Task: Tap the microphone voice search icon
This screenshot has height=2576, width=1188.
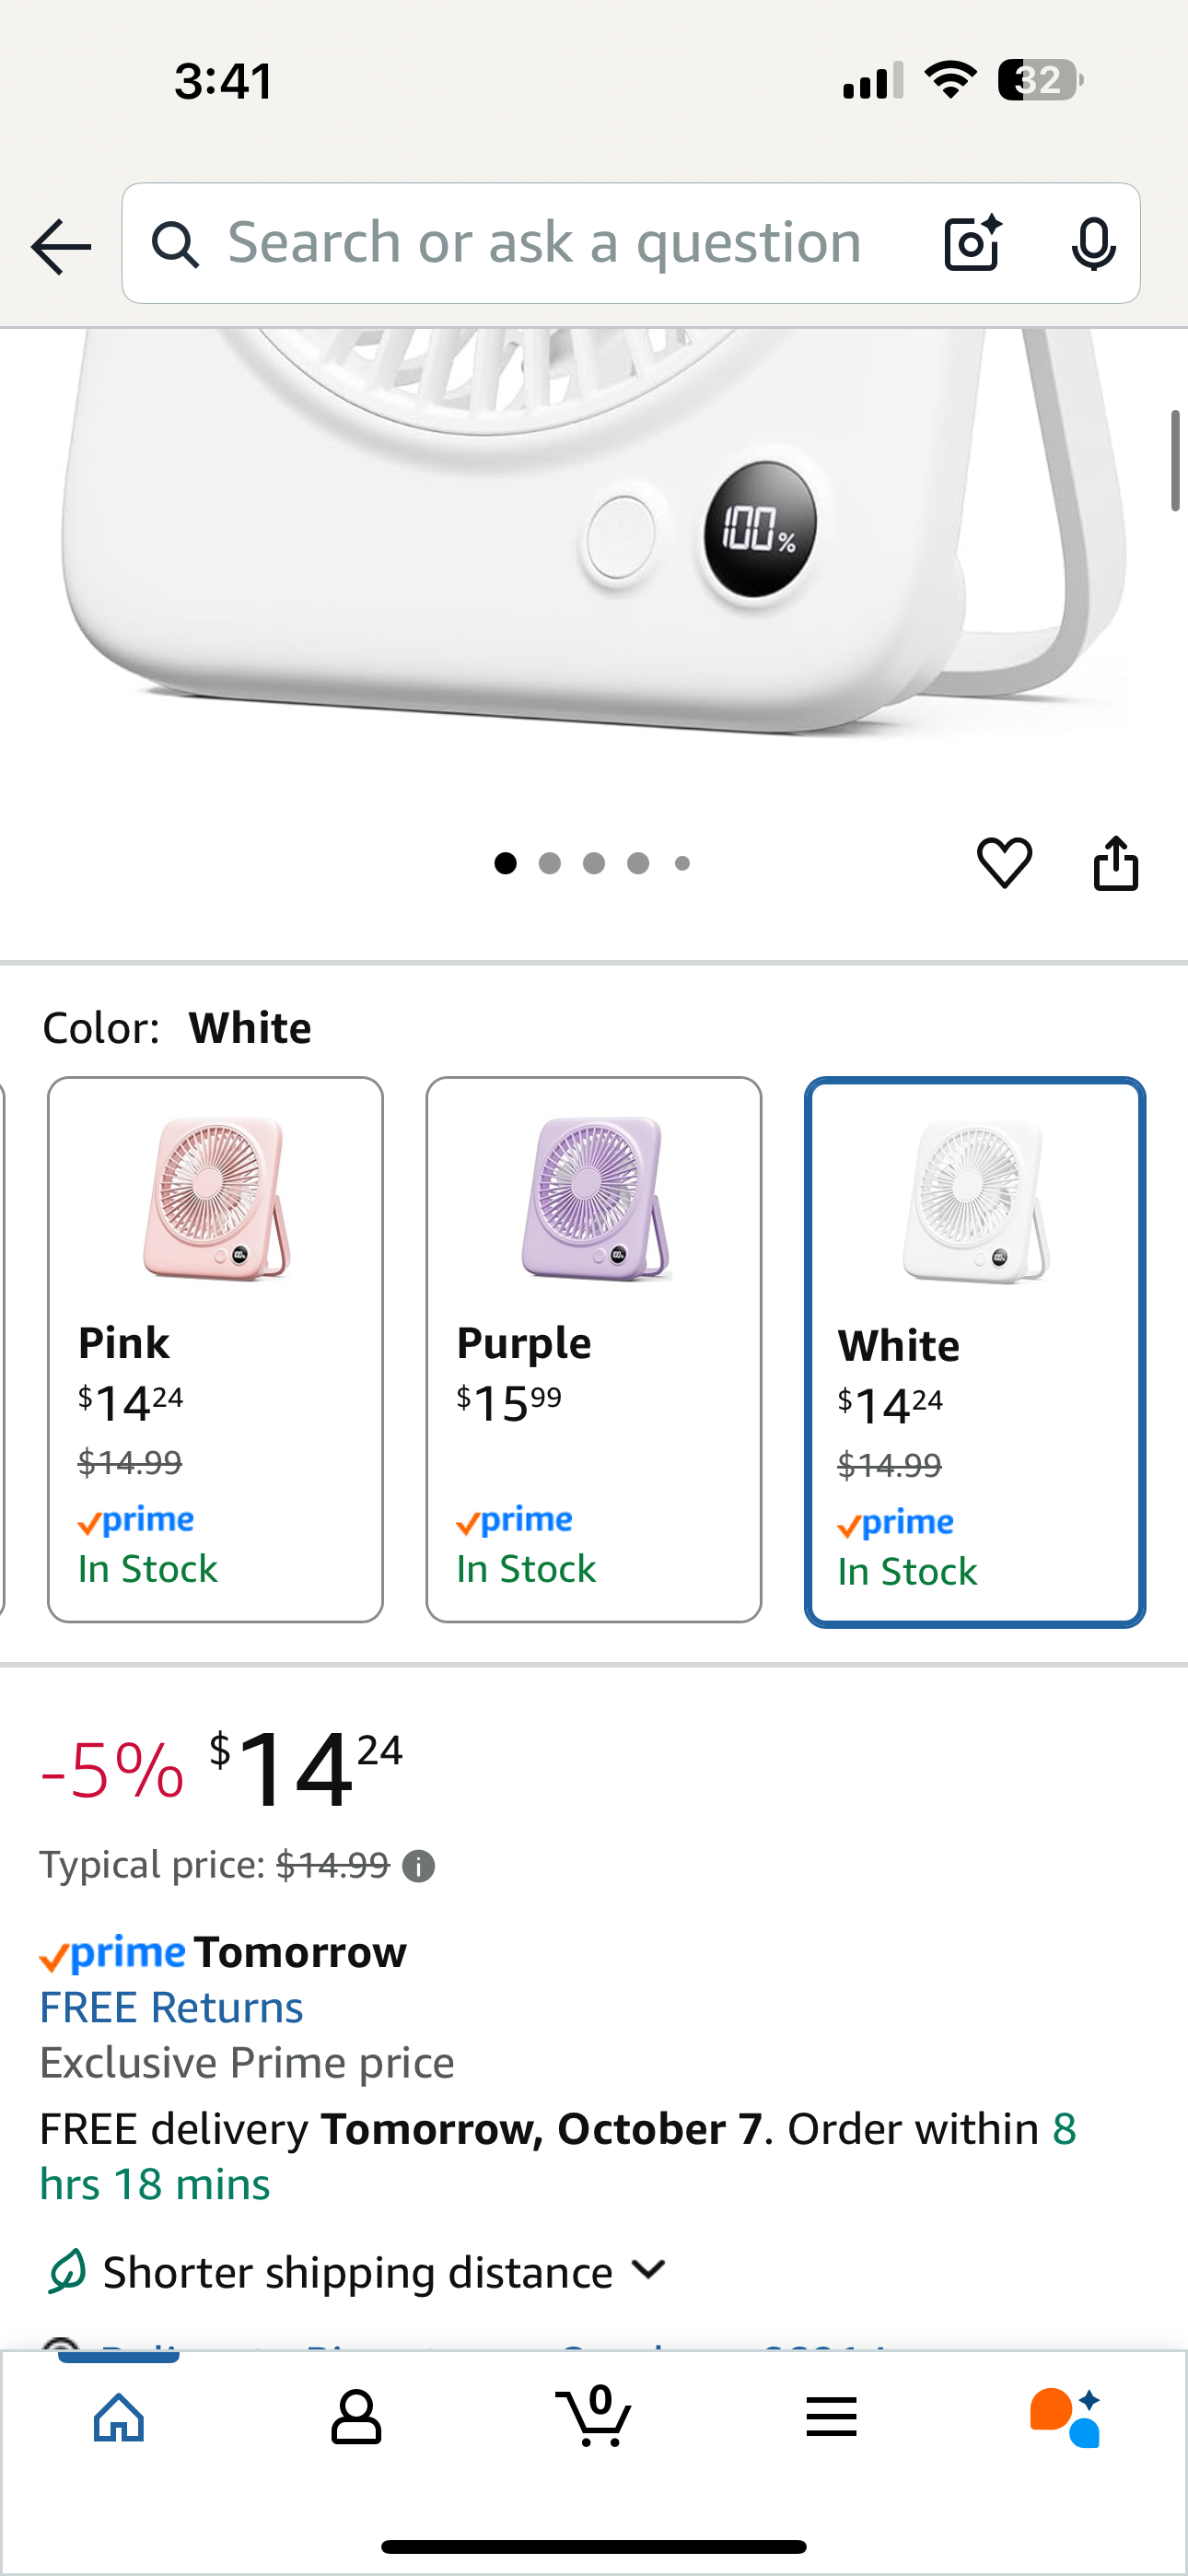Action: click(x=1093, y=243)
